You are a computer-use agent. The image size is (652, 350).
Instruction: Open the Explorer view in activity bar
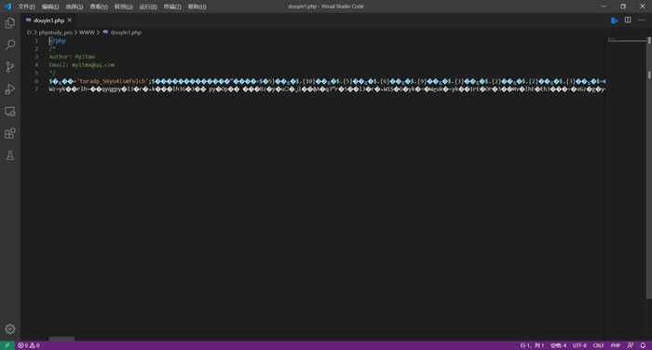10,23
